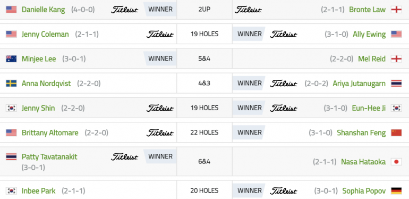Click the Titleist logo beside Patty Tavatanakit
Image resolution: width=409 pixels, height=199 pixels.
click(x=124, y=156)
